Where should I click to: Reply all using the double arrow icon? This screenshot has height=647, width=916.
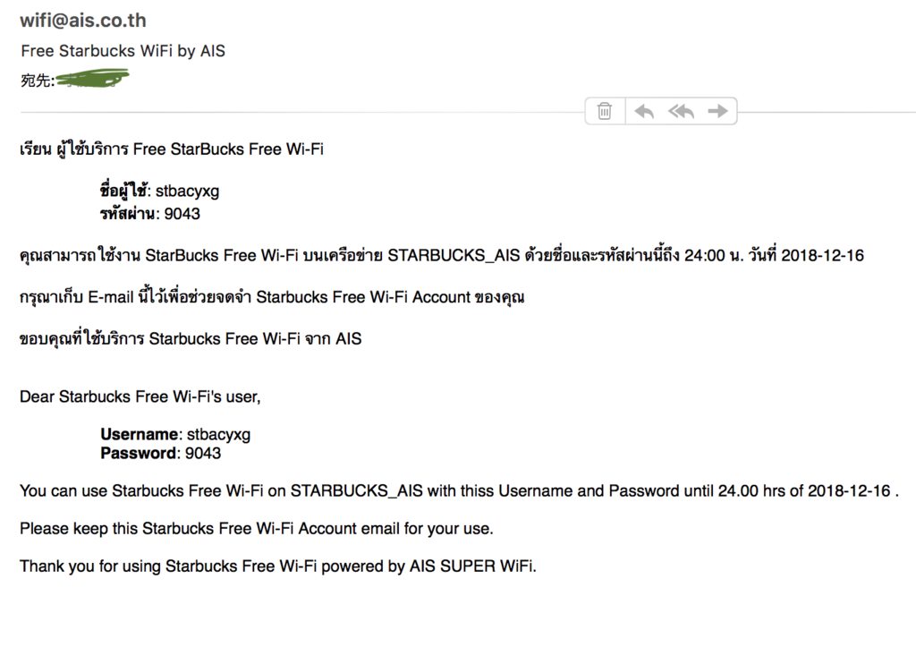click(681, 111)
